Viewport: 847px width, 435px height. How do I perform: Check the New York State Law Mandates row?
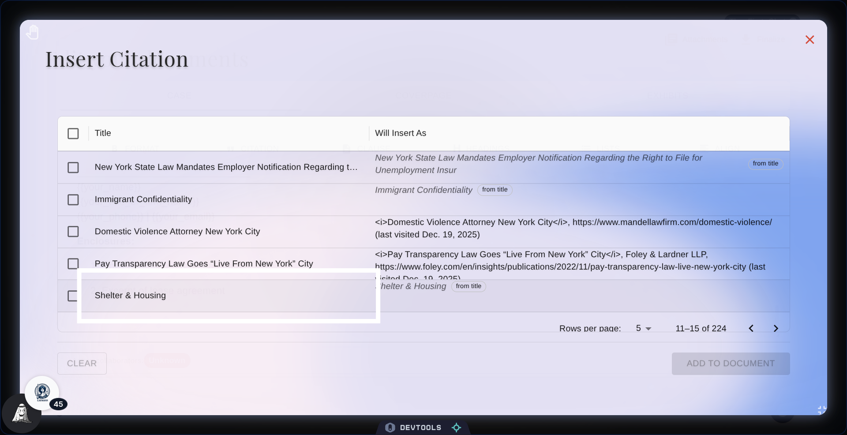[x=73, y=168]
